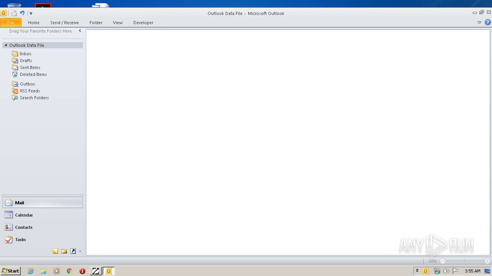
Task: Switch to the Contacts view
Action: click(x=43, y=227)
